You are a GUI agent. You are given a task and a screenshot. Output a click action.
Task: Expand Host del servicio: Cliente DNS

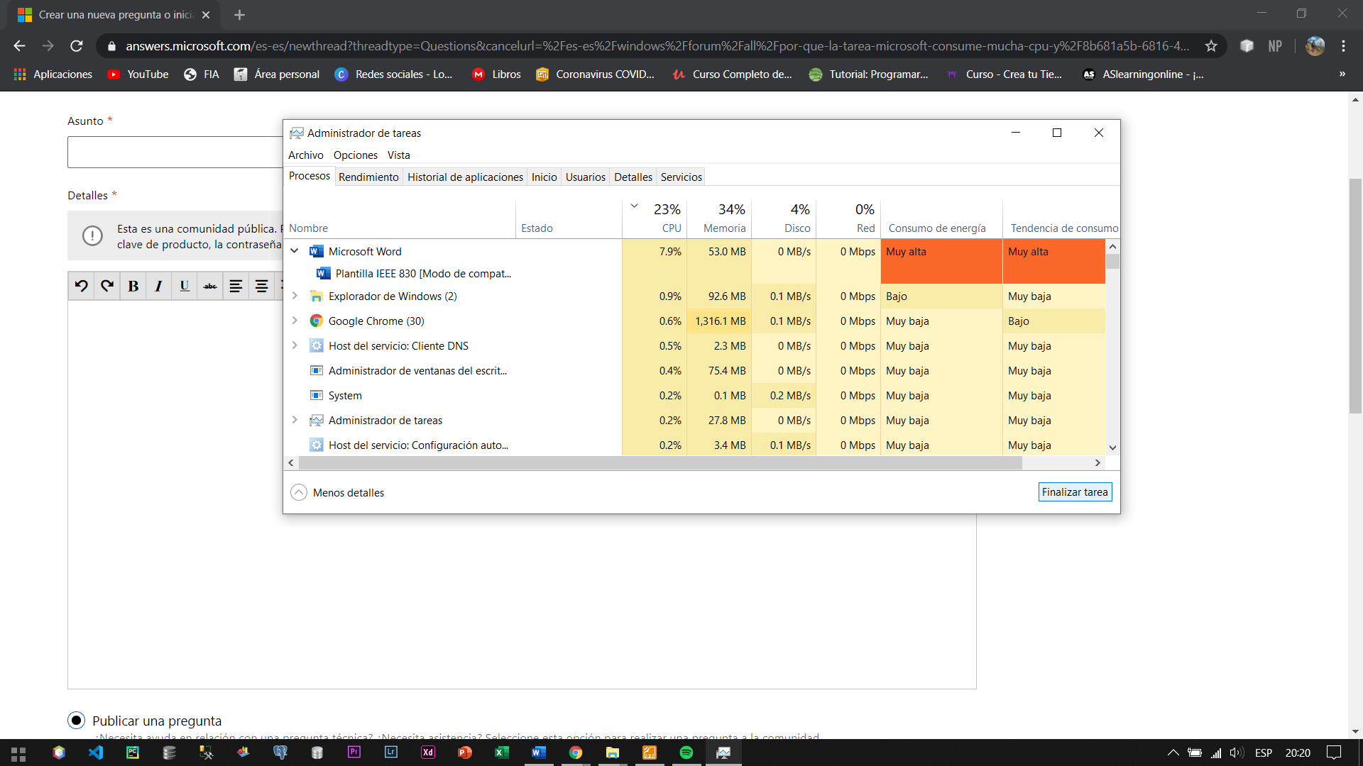tap(295, 345)
